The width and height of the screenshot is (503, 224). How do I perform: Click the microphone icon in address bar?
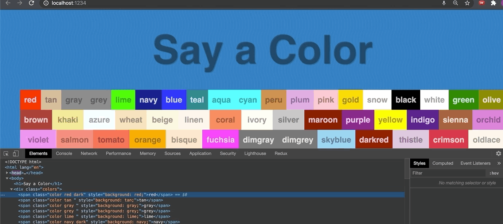[x=444, y=3]
